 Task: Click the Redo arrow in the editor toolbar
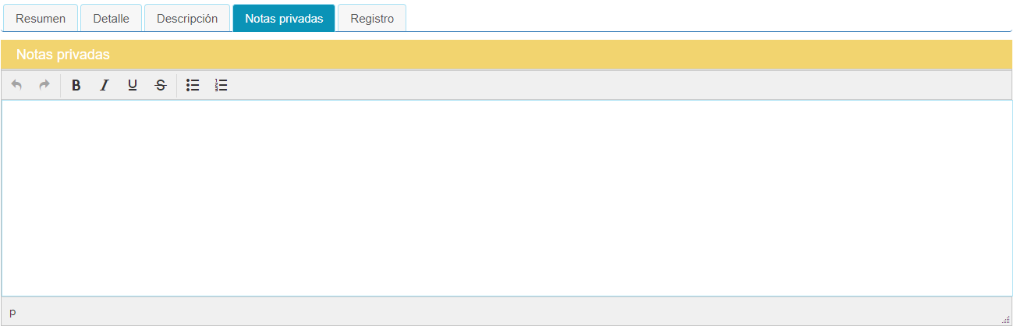(44, 85)
